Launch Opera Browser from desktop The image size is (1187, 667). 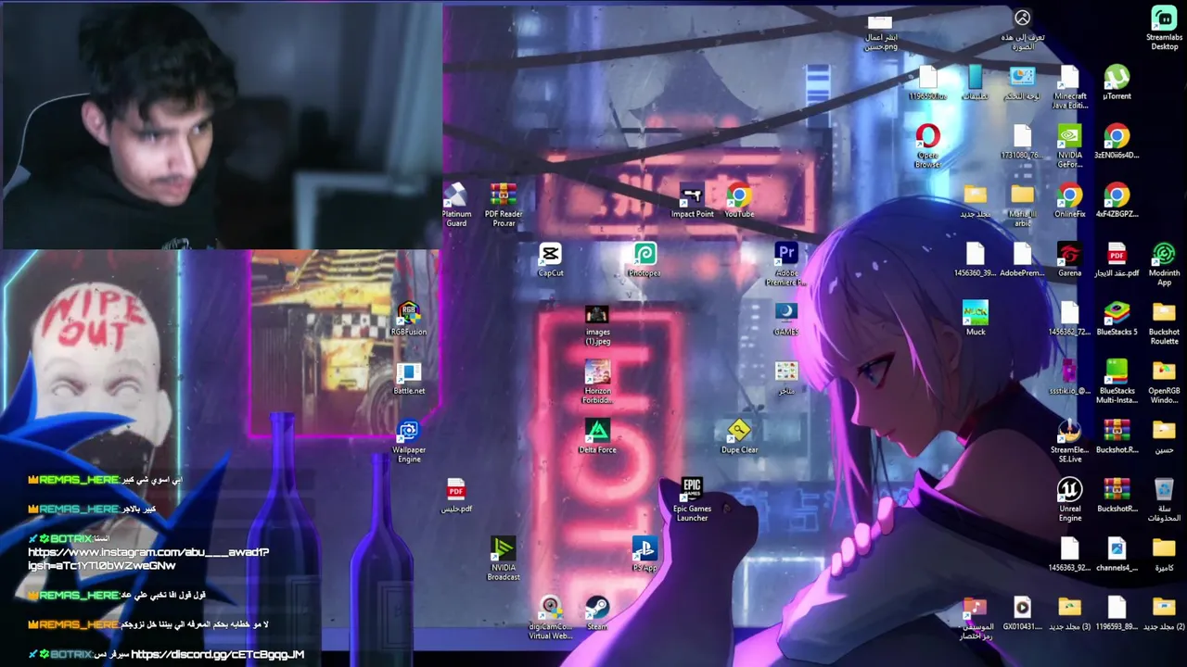pos(927,146)
